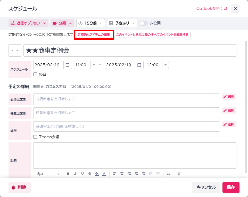The height and width of the screenshot is (197, 248).
Task: Click the 削除 delete button
Action: 20,187
